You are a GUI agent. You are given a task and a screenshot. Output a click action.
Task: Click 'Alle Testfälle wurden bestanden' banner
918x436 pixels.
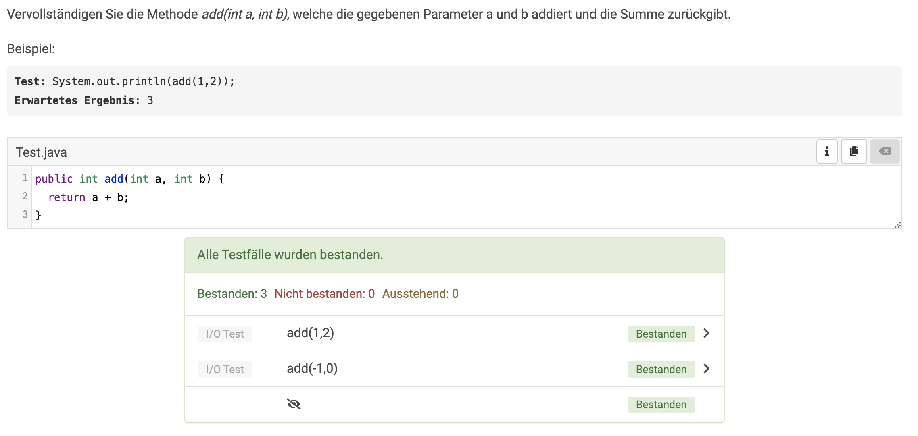click(x=455, y=255)
